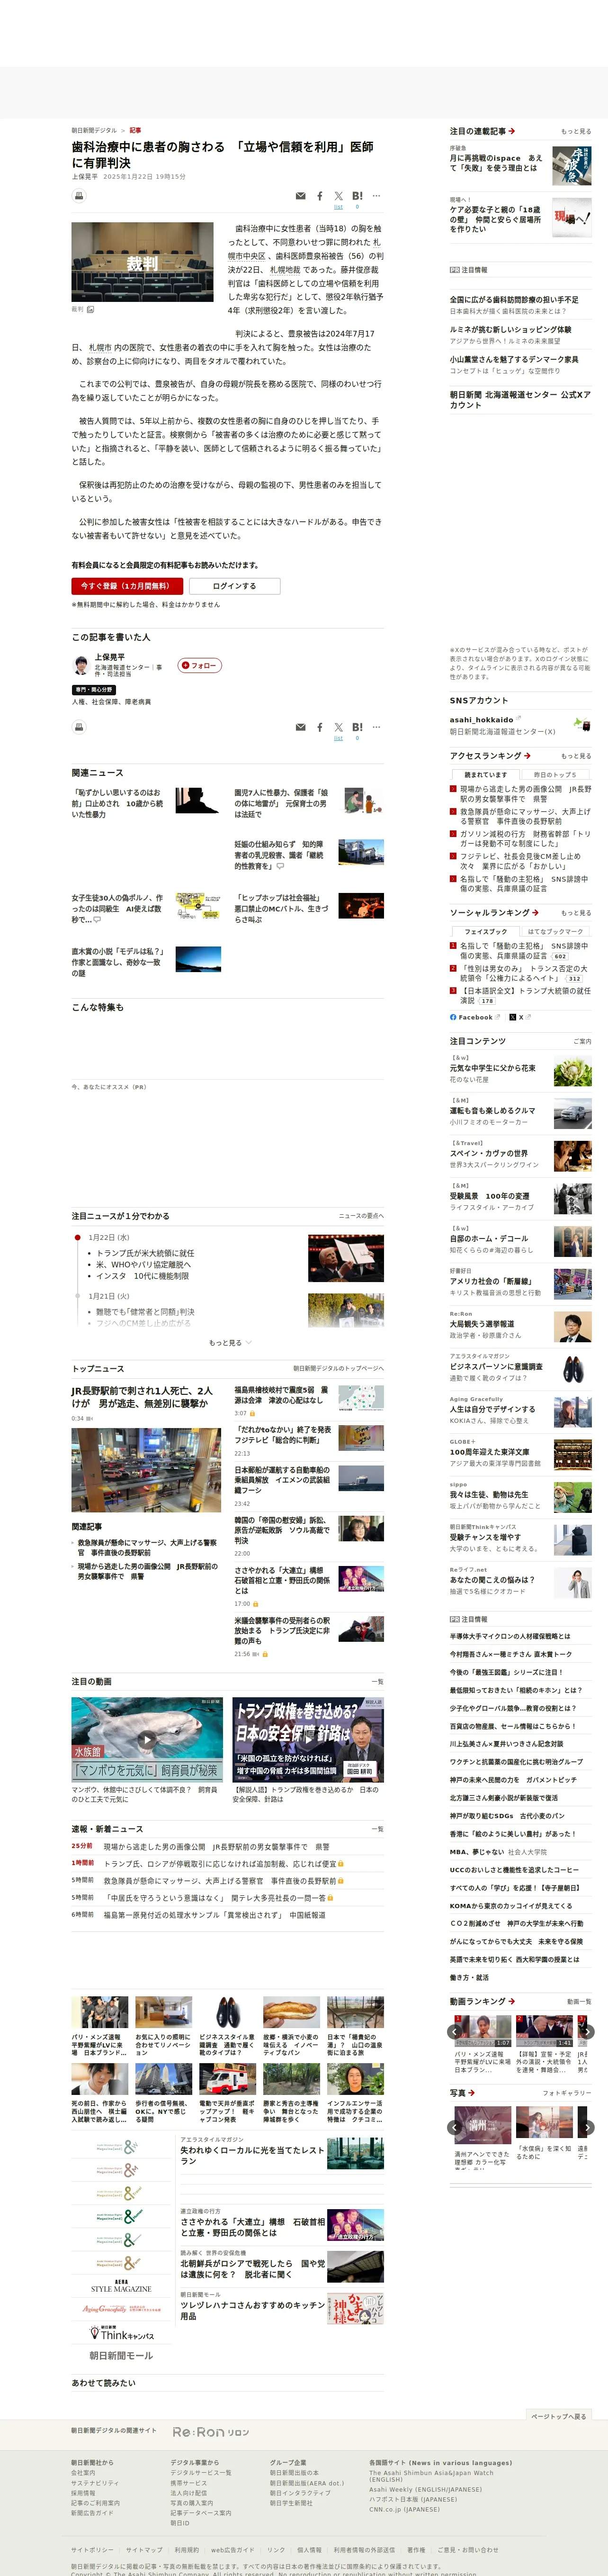Click the X icon below the author profile

point(339,727)
